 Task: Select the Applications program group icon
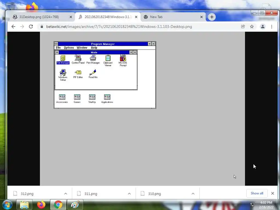pos(107,99)
